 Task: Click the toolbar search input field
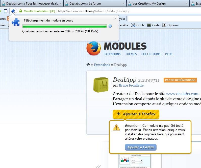[164, 19]
